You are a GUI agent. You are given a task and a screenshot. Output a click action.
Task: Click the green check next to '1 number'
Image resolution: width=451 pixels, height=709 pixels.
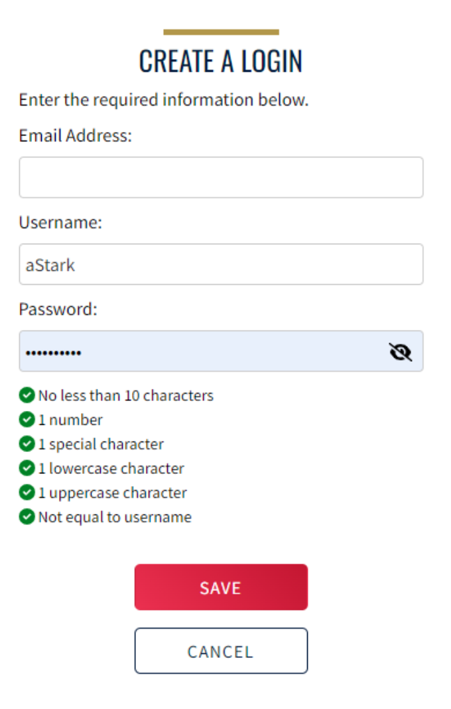click(27, 420)
